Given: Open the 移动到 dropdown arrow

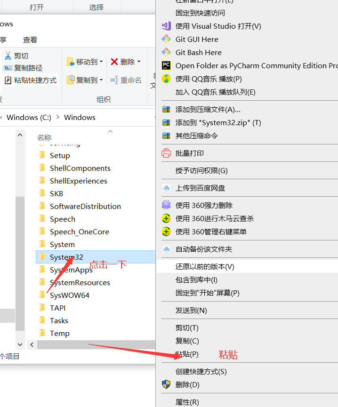Looking at the screenshot, I should pyautogui.click(x=101, y=62).
